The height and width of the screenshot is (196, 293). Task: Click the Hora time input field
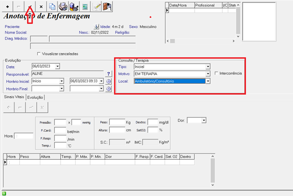[24, 136]
